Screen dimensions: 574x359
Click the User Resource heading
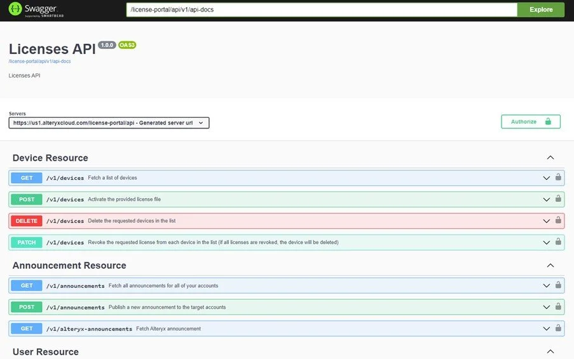point(45,351)
